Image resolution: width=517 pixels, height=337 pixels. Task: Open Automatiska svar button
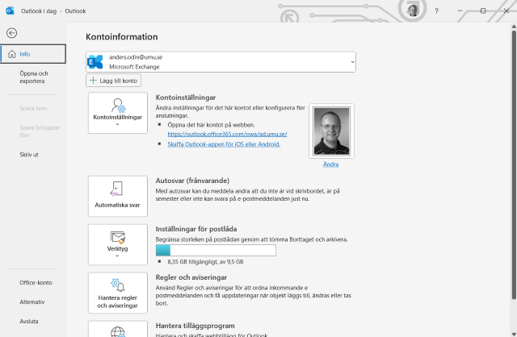pos(118,196)
